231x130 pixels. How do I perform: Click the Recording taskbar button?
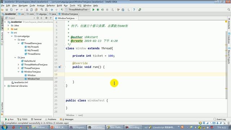click(133, 127)
